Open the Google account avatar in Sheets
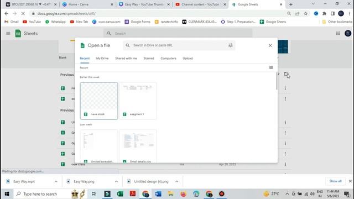This screenshot has height=199, width=354. point(348,33)
